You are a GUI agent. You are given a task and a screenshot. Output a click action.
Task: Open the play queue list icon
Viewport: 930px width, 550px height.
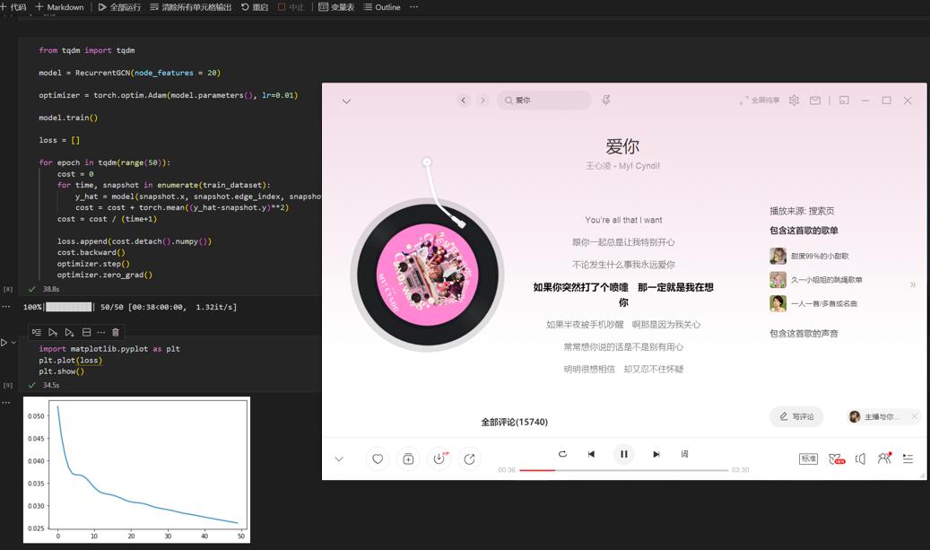coord(908,458)
